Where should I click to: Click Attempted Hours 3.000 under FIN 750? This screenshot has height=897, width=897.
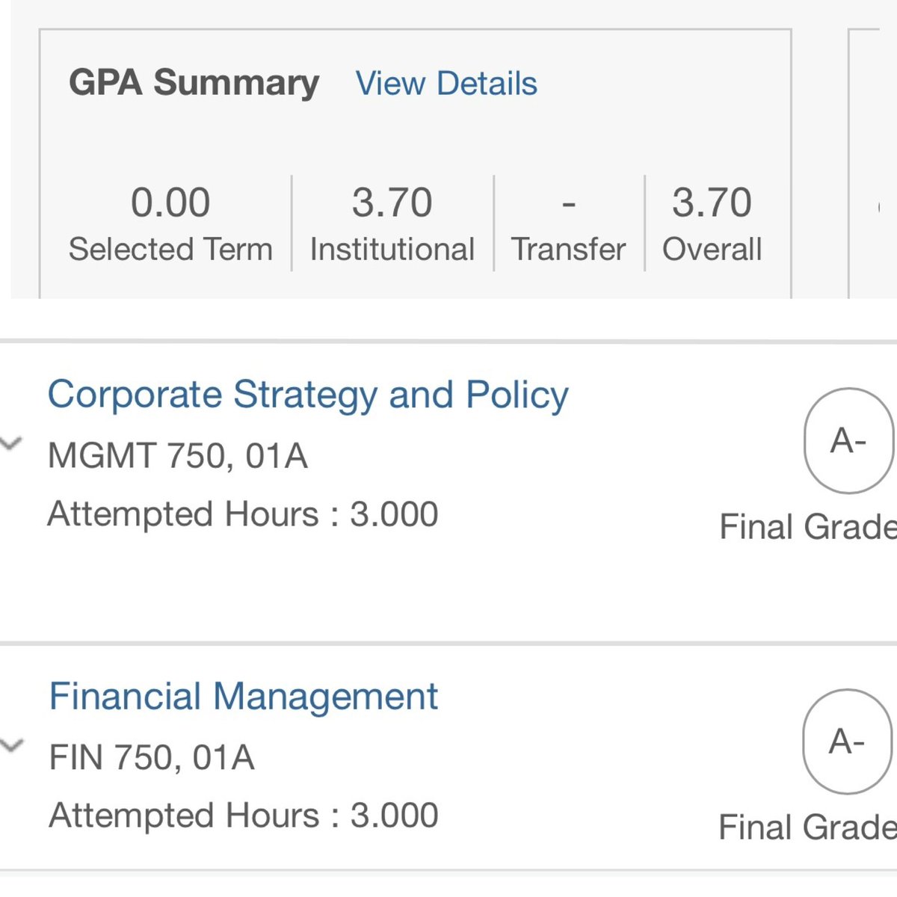pos(244,816)
